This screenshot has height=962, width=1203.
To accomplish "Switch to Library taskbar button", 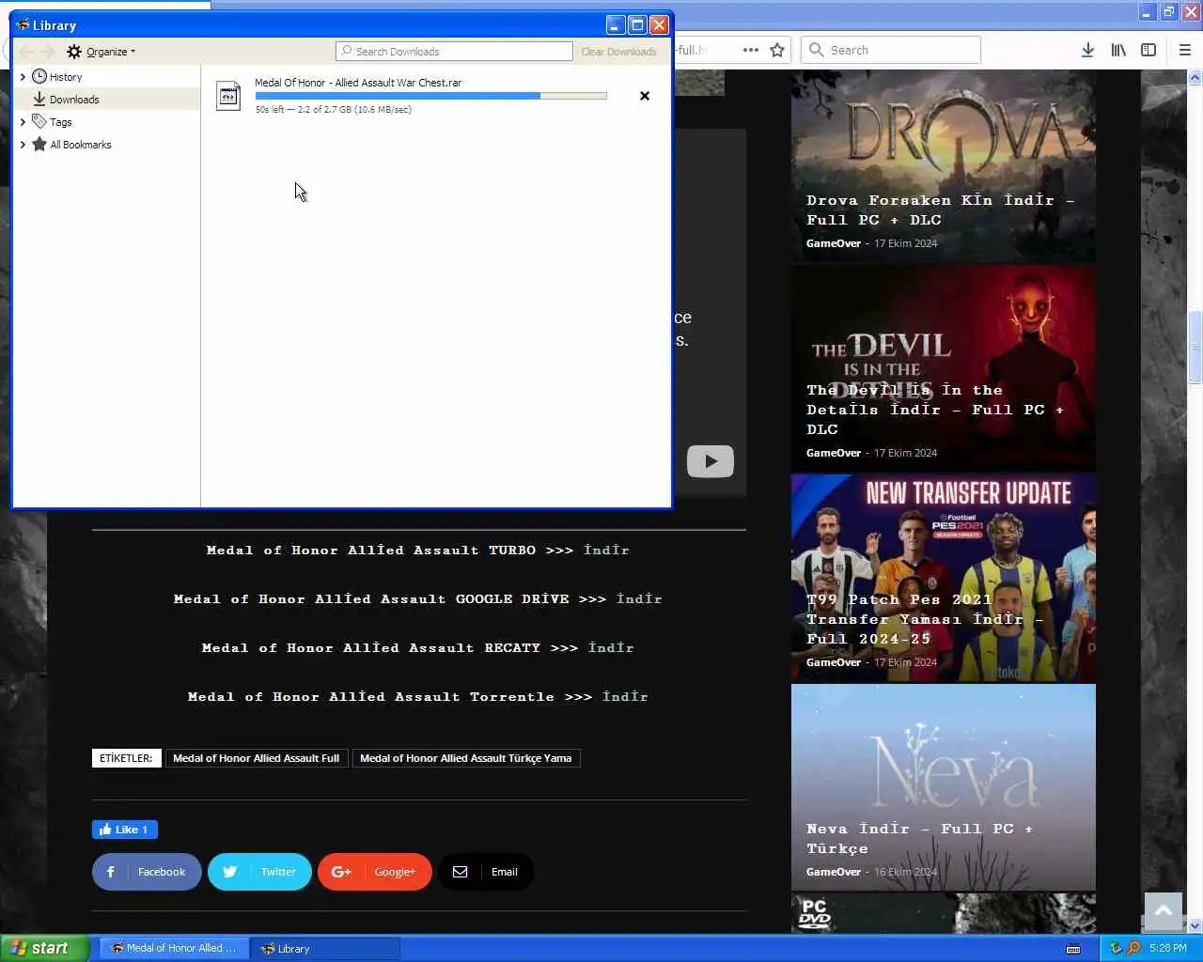I will coord(325,948).
